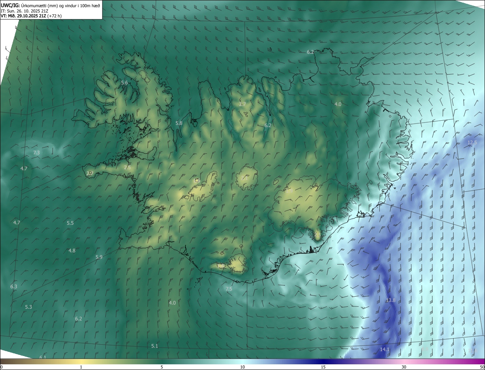The width and height of the screenshot is (485, 370).
Task: Click the 'VT: Mið. 29.10.2025 21Z (+72 h)' line
Action: coord(31,16)
